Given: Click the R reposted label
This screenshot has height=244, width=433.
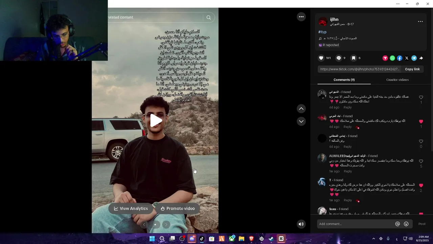Looking at the screenshot, I should tap(328, 45).
